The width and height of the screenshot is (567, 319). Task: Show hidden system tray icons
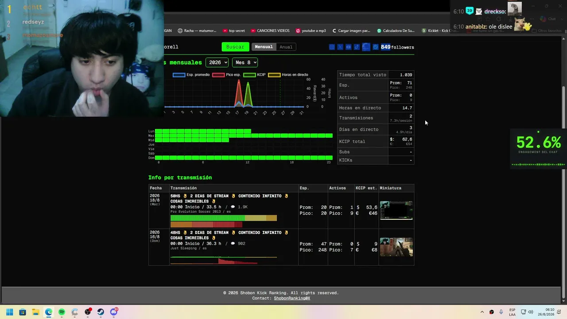pyautogui.click(x=482, y=312)
